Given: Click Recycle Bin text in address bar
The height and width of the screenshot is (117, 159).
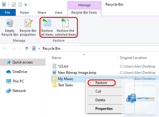Looking at the screenshot, I should click(x=51, y=49).
